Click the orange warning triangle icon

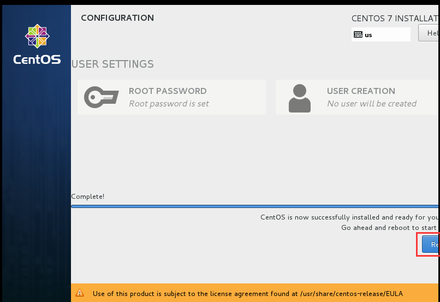coord(80,293)
